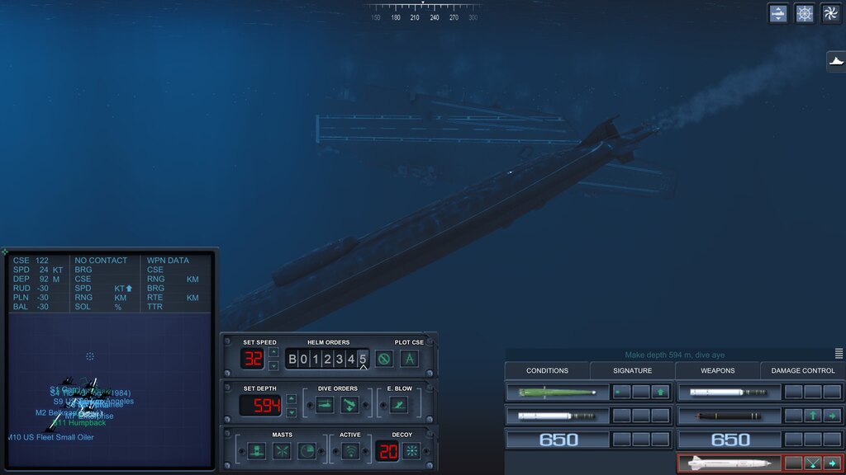Click level-off dive order icon
Screen dimensions: 846x475
coord(325,405)
